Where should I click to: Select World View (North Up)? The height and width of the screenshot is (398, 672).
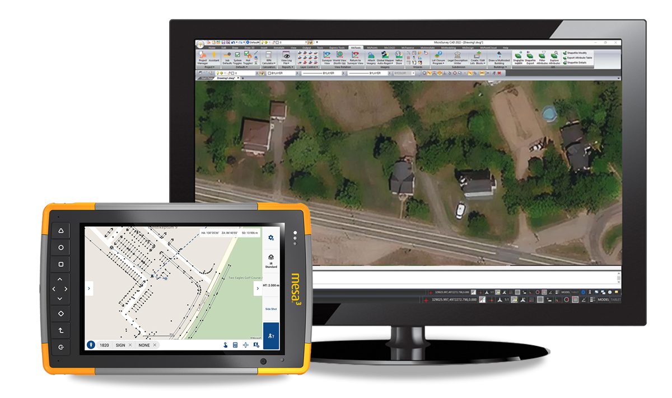[339, 58]
